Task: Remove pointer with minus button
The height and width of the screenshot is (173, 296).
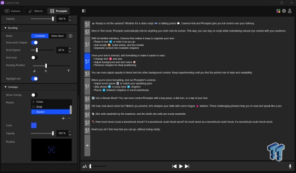Action: 70,118
